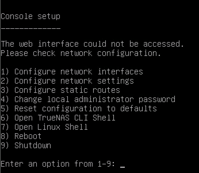Click the 'Enter an option from 1-9' prompt
Screen dimensions: 199x173
click(58, 164)
